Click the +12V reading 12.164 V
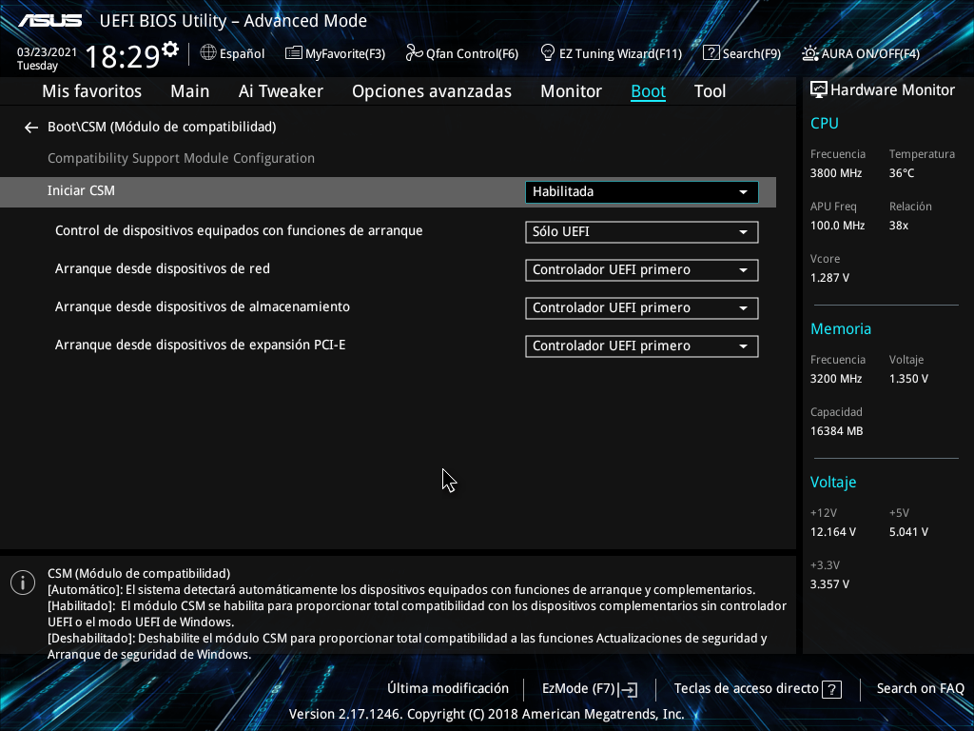Image resolution: width=974 pixels, height=731 pixels. [x=833, y=532]
